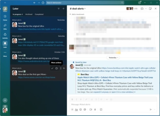Image resolution: width=160 pixels, height=116 pixels.
Task: Open the Apple Watch Ultra Best Buy link
Action: click(x=115, y=79)
